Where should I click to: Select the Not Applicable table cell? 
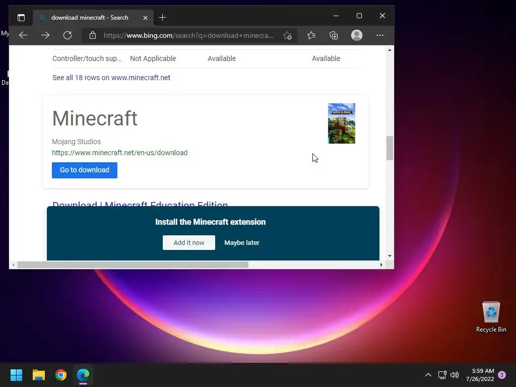[x=153, y=58]
